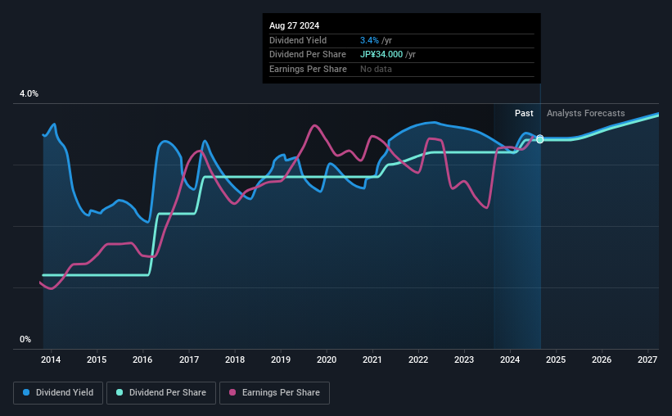The width and height of the screenshot is (672, 416).
Task: Click the 2022 x-axis label
Action: pyautogui.click(x=418, y=359)
